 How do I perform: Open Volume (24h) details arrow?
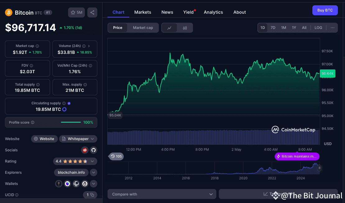89,46
